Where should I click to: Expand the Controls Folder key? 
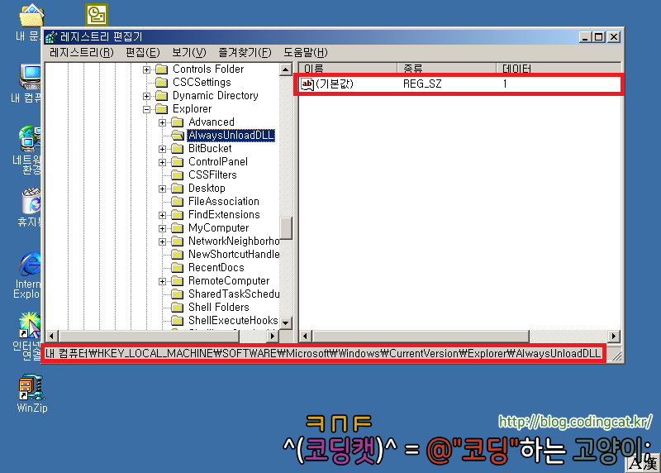tap(146, 69)
